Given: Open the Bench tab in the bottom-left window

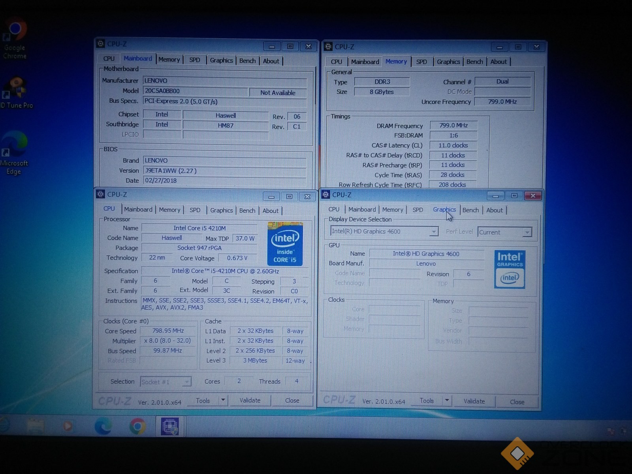Looking at the screenshot, I should (247, 211).
